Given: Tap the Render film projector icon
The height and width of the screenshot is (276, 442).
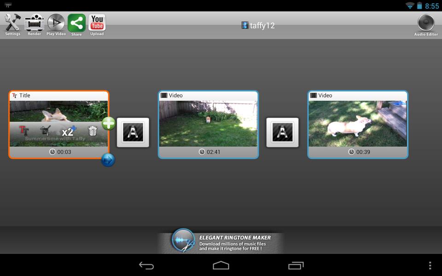Looking at the screenshot, I should click(x=34, y=24).
